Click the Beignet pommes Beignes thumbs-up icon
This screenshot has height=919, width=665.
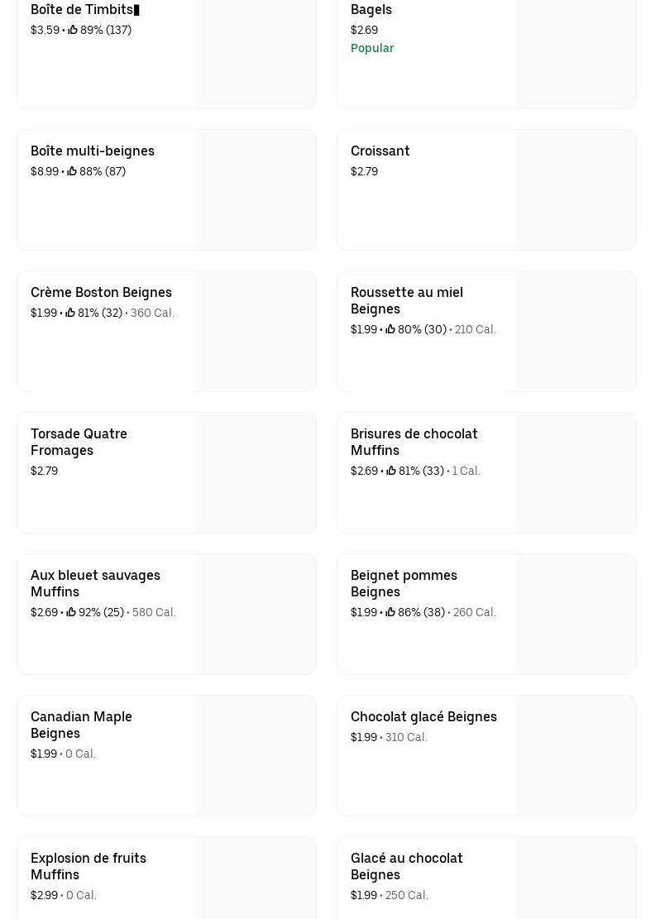pos(390,612)
